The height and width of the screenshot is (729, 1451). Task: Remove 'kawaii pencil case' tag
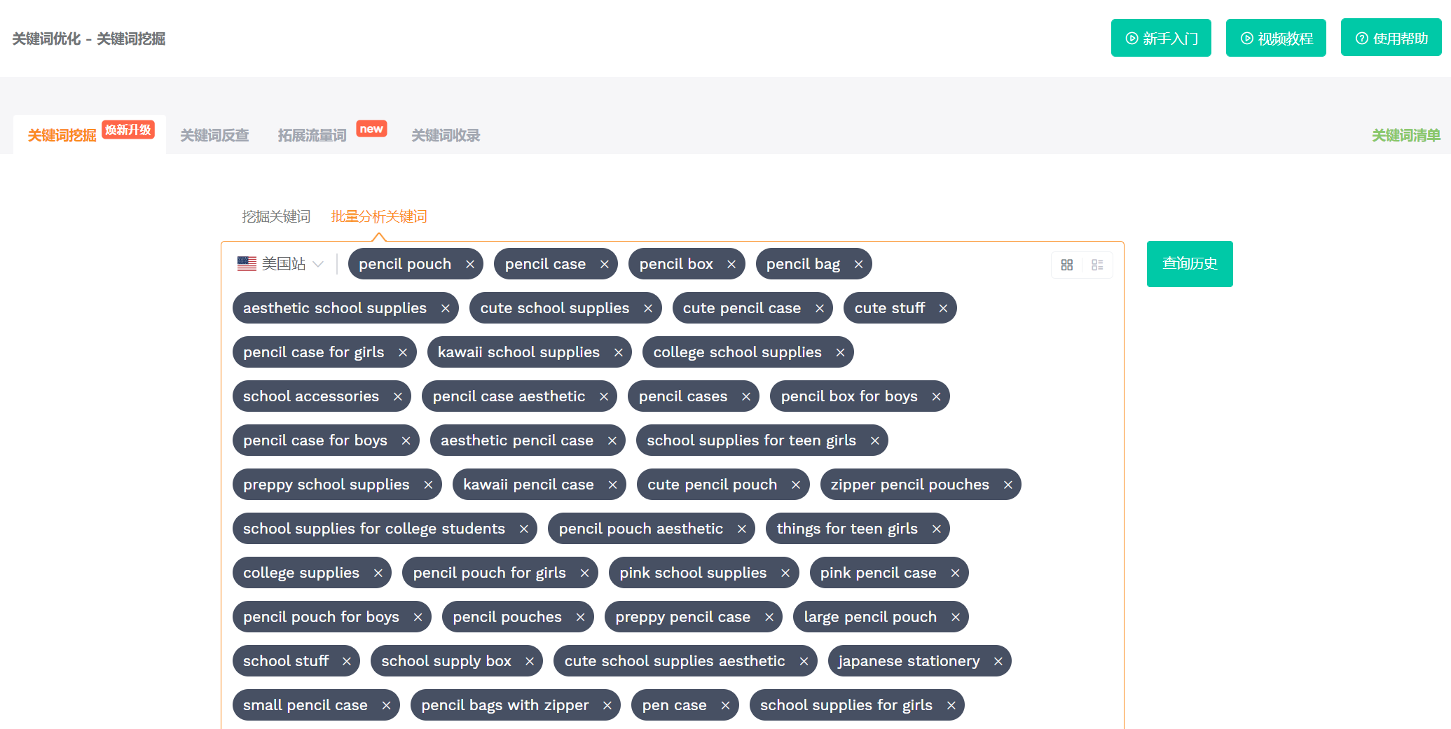[x=612, y=485]
